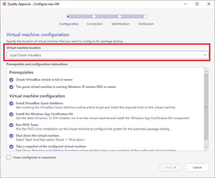Open 'Taking, Restoring, and Deleting Snapshots' link

pos(50,150)
